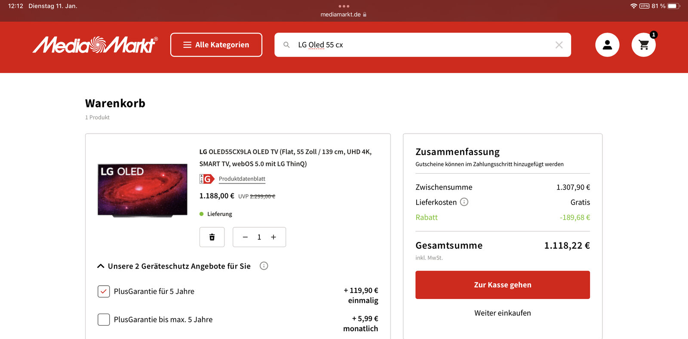The width and height of the screenshot is (688, 339).
Task: Tap the mediamarkt.de address bar
Action: 344,14
